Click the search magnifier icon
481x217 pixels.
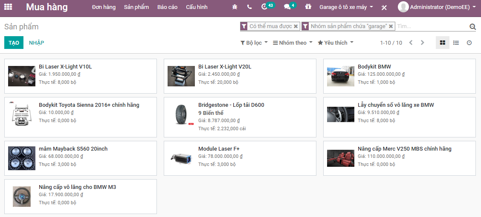coord(472,26)
